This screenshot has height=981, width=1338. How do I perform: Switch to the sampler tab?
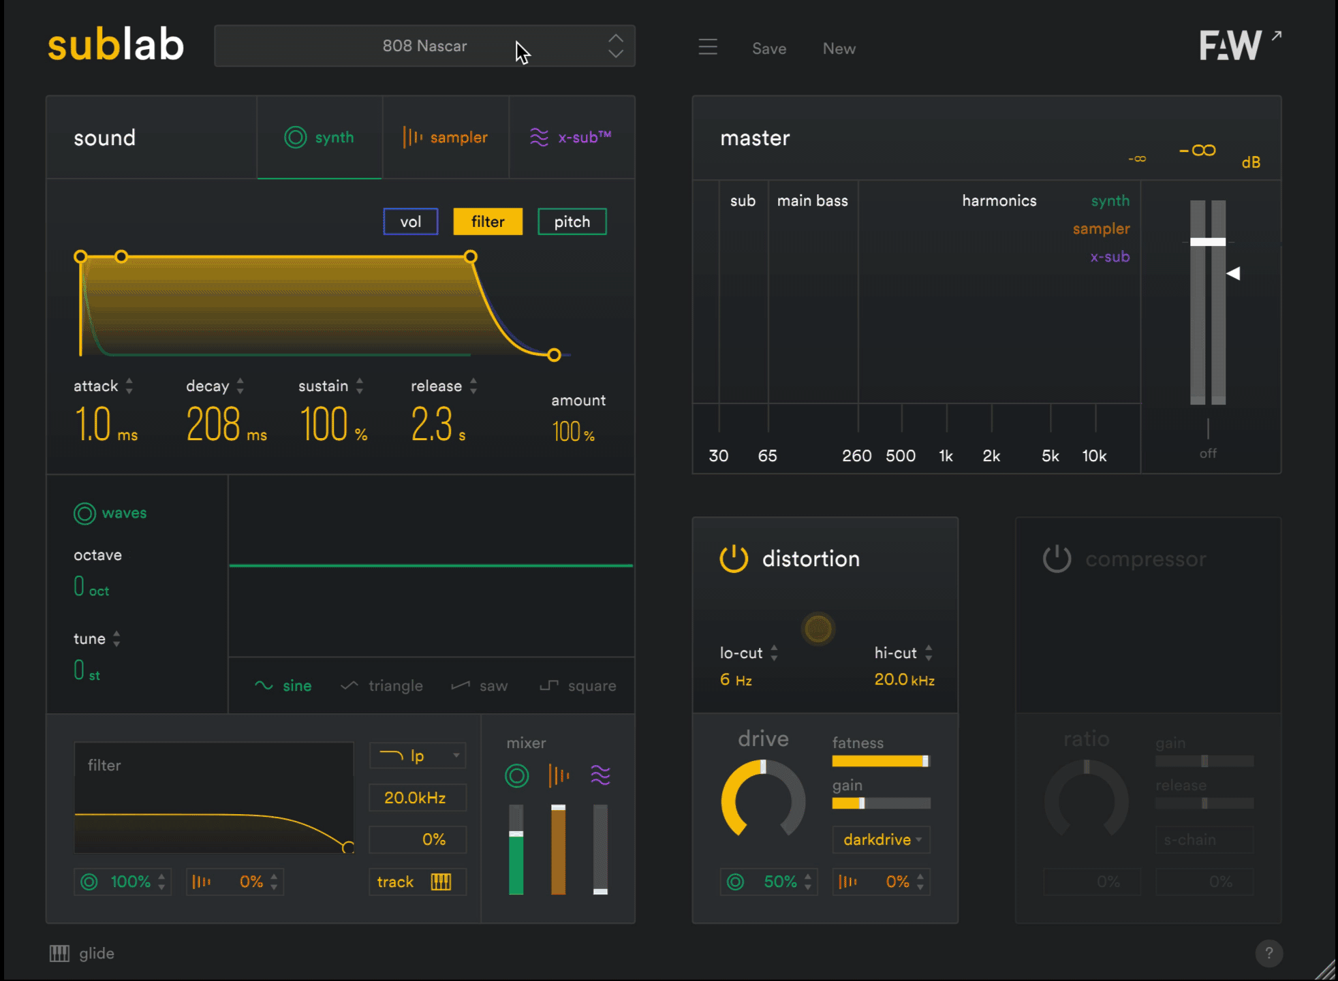[446, 137]
